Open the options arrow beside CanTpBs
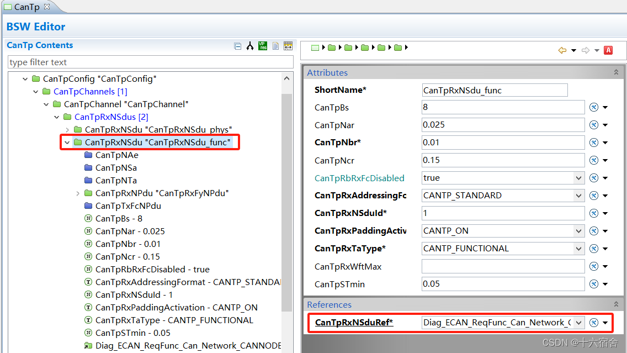 pos(605,108)
